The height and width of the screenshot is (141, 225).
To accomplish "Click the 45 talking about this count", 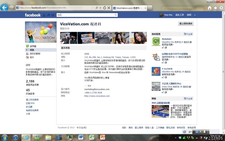I will [28, 90].
